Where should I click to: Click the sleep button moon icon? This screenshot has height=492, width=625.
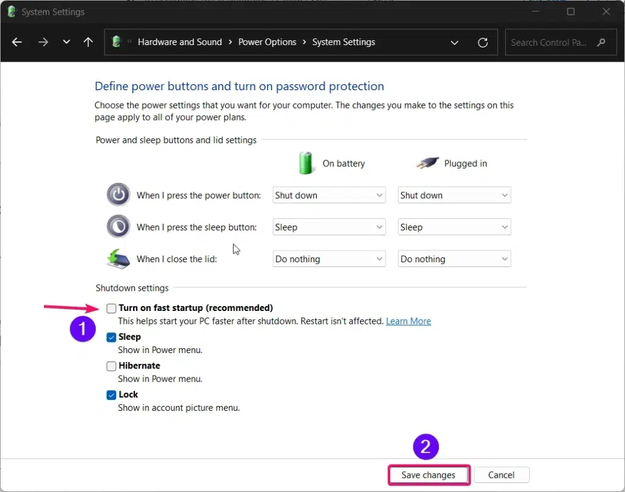tap(118, 227)
